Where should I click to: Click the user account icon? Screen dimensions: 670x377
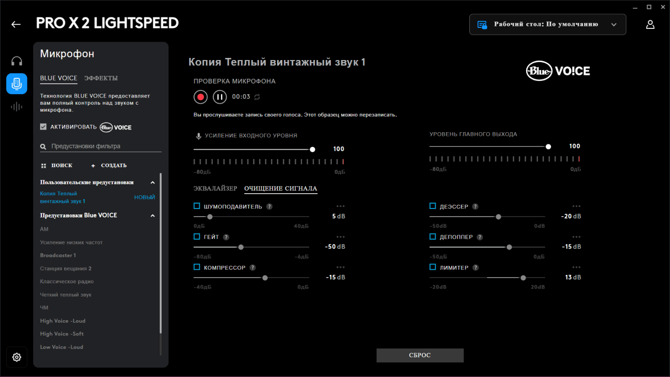point(650,24)
